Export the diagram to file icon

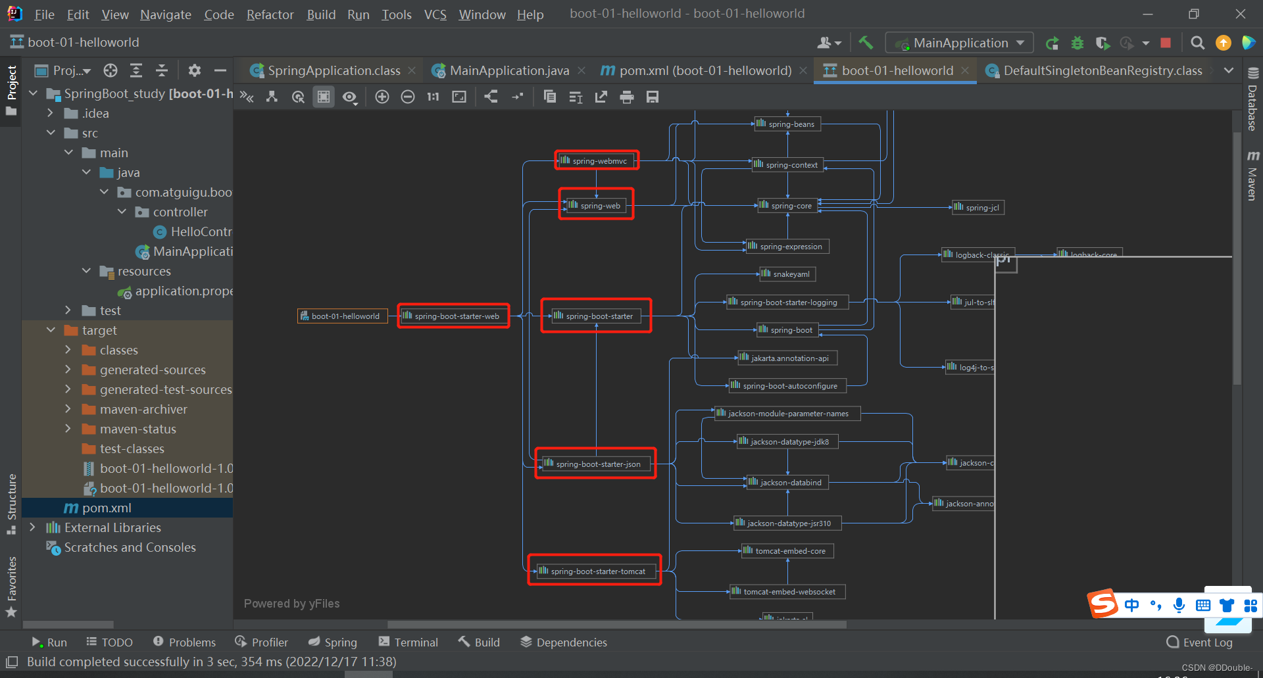coord(601,97)
